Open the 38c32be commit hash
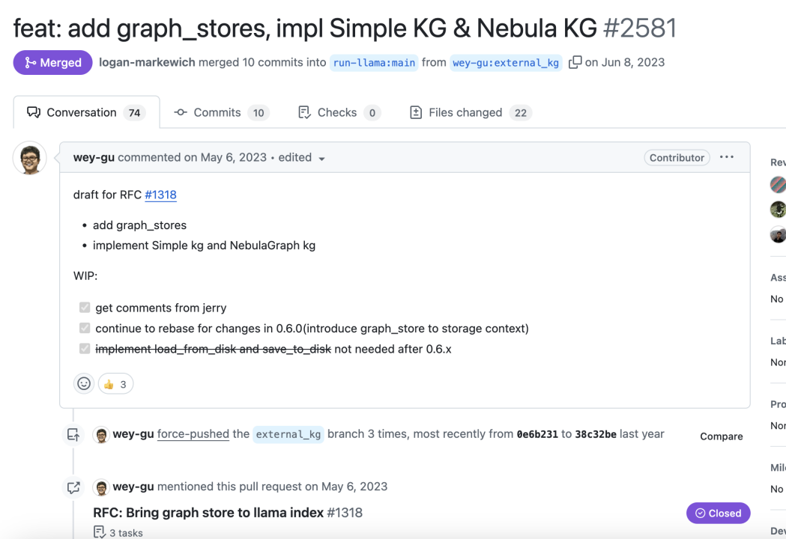 [596, 434]
